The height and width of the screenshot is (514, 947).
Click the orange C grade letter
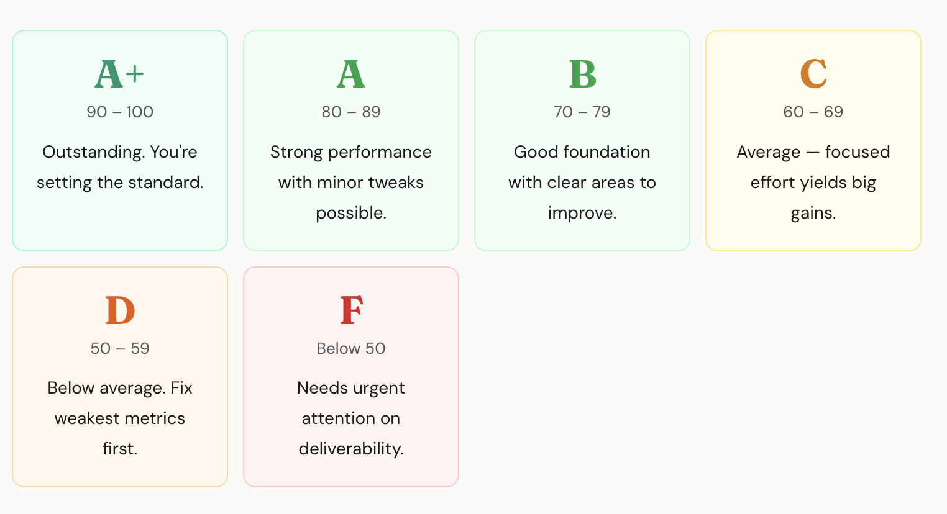(813, 74)
